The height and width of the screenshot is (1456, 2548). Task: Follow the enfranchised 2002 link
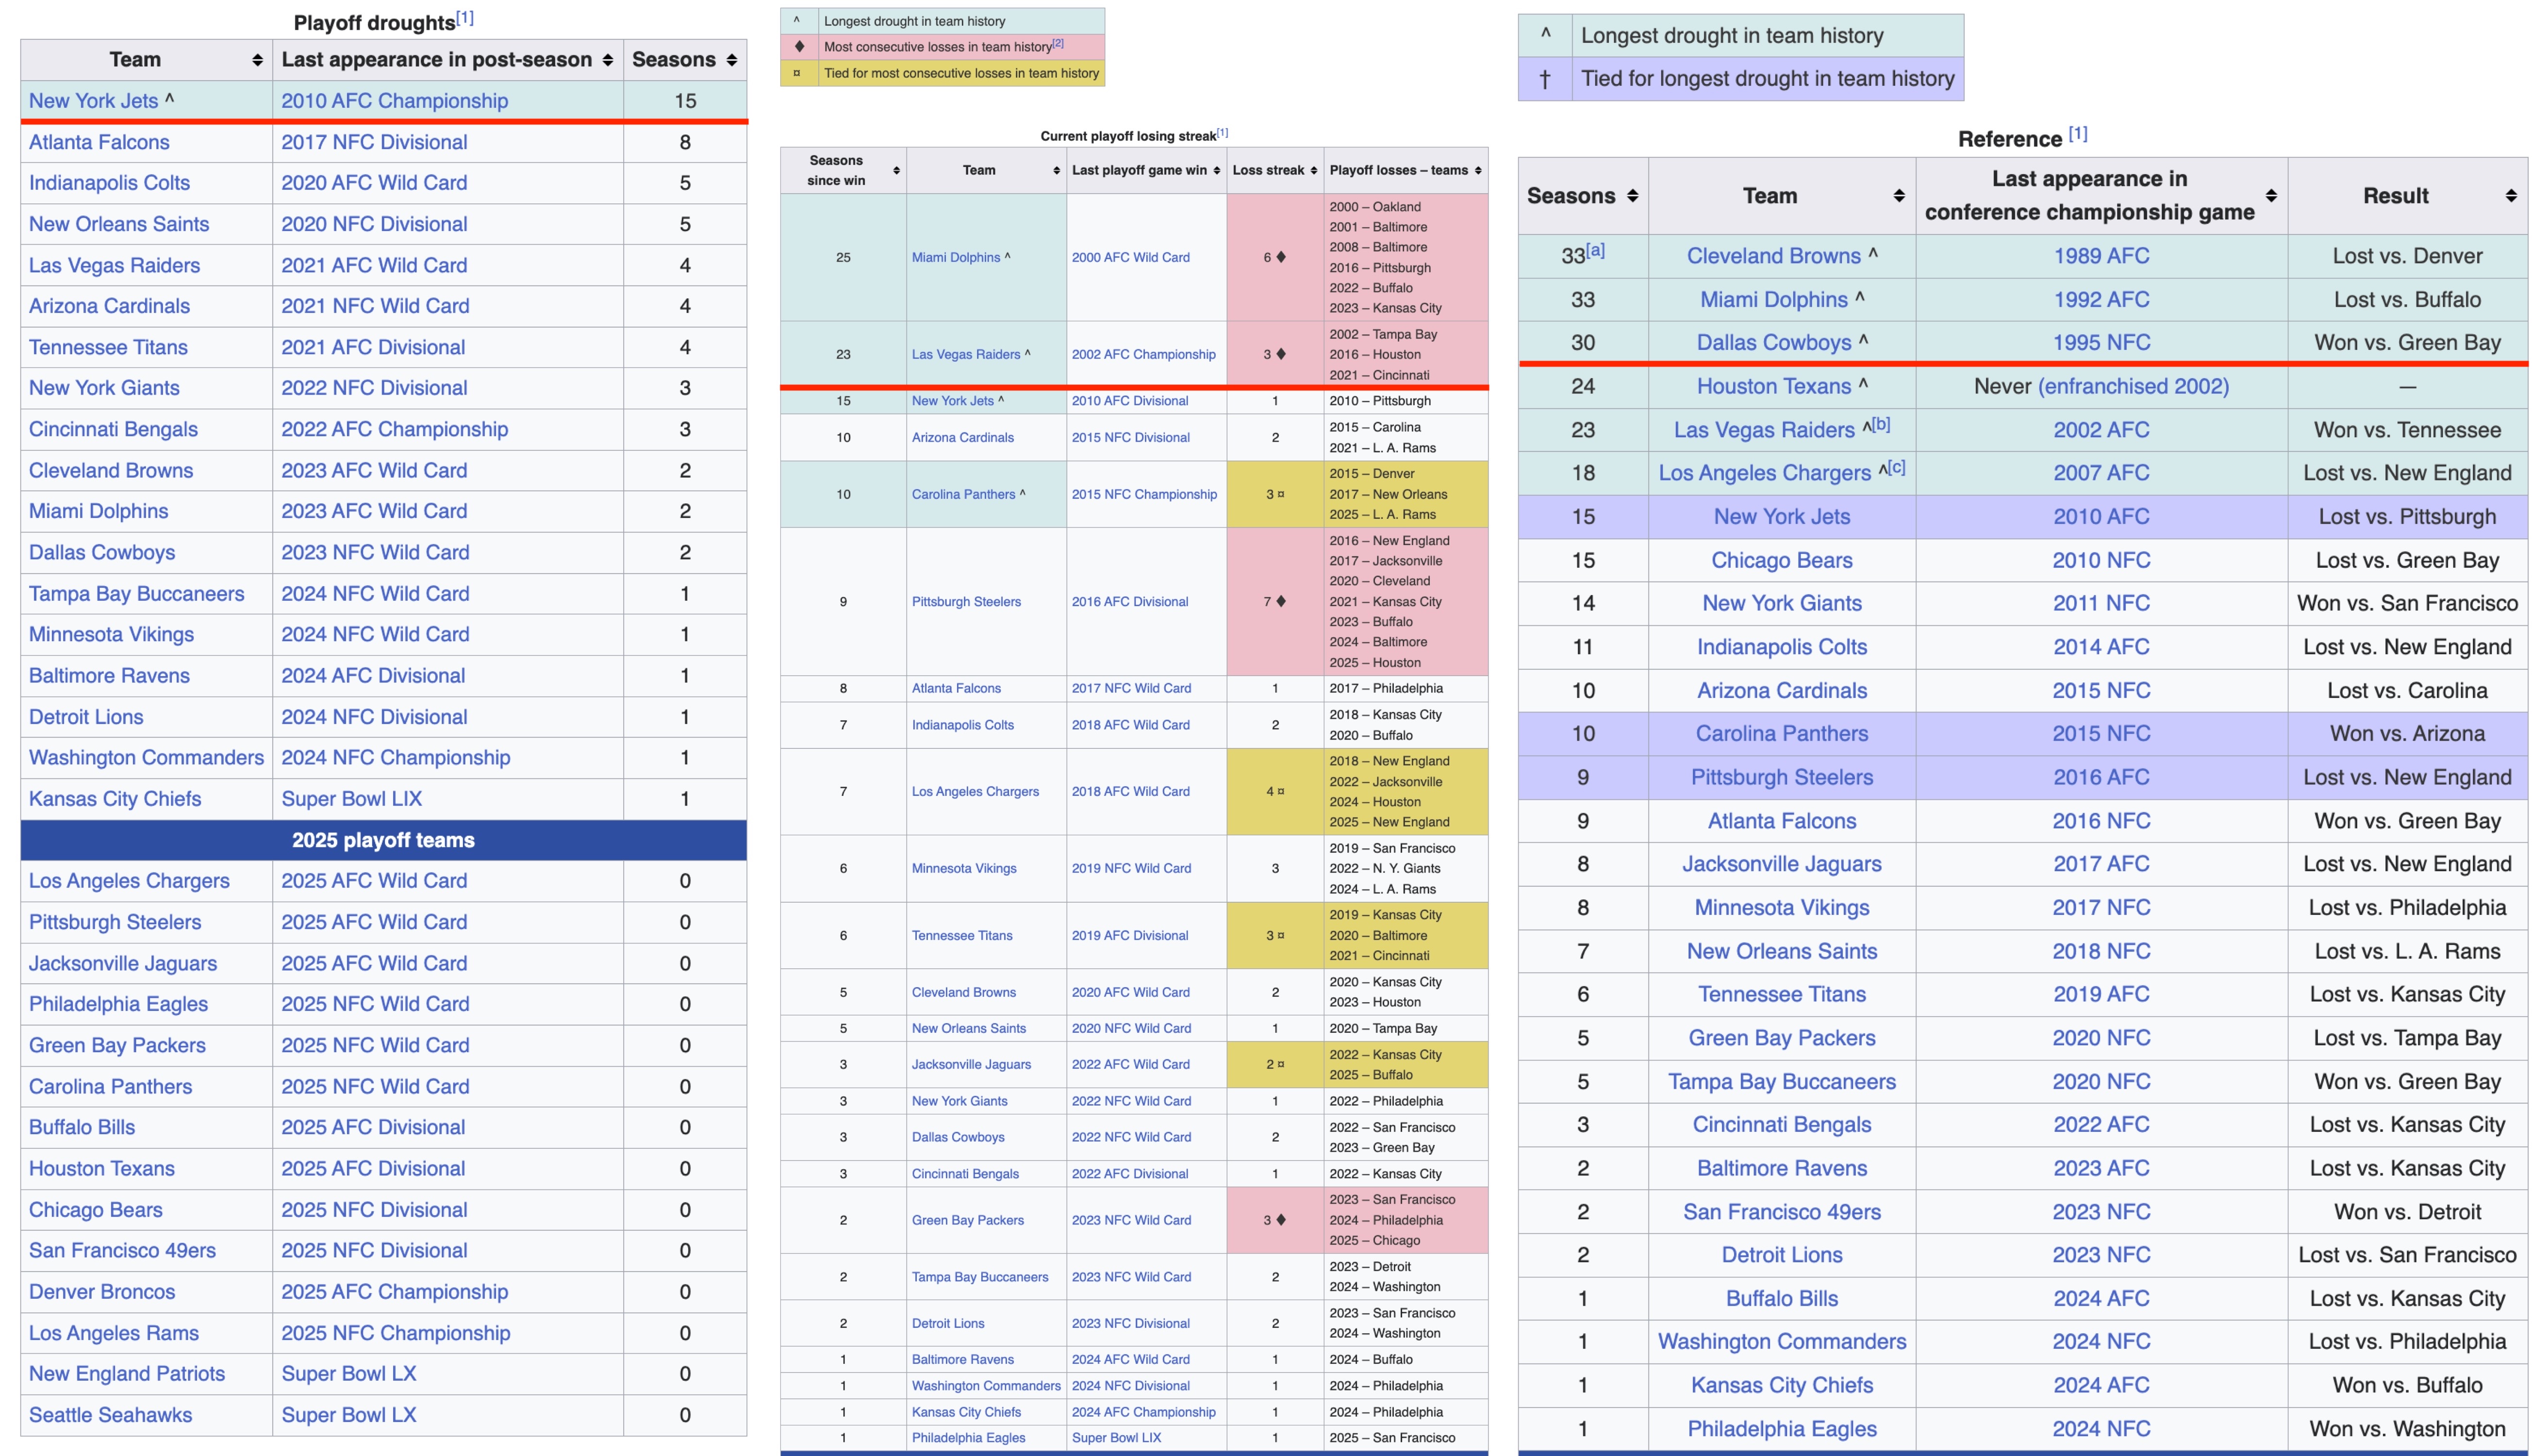pyautogui.click(x=2133, y=386)
